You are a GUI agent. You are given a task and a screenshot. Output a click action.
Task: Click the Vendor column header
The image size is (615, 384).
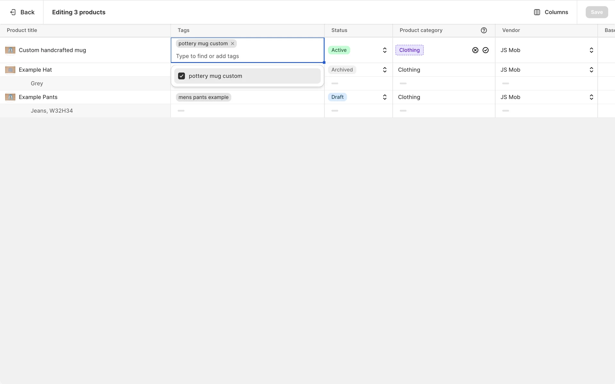click(511, 30)
